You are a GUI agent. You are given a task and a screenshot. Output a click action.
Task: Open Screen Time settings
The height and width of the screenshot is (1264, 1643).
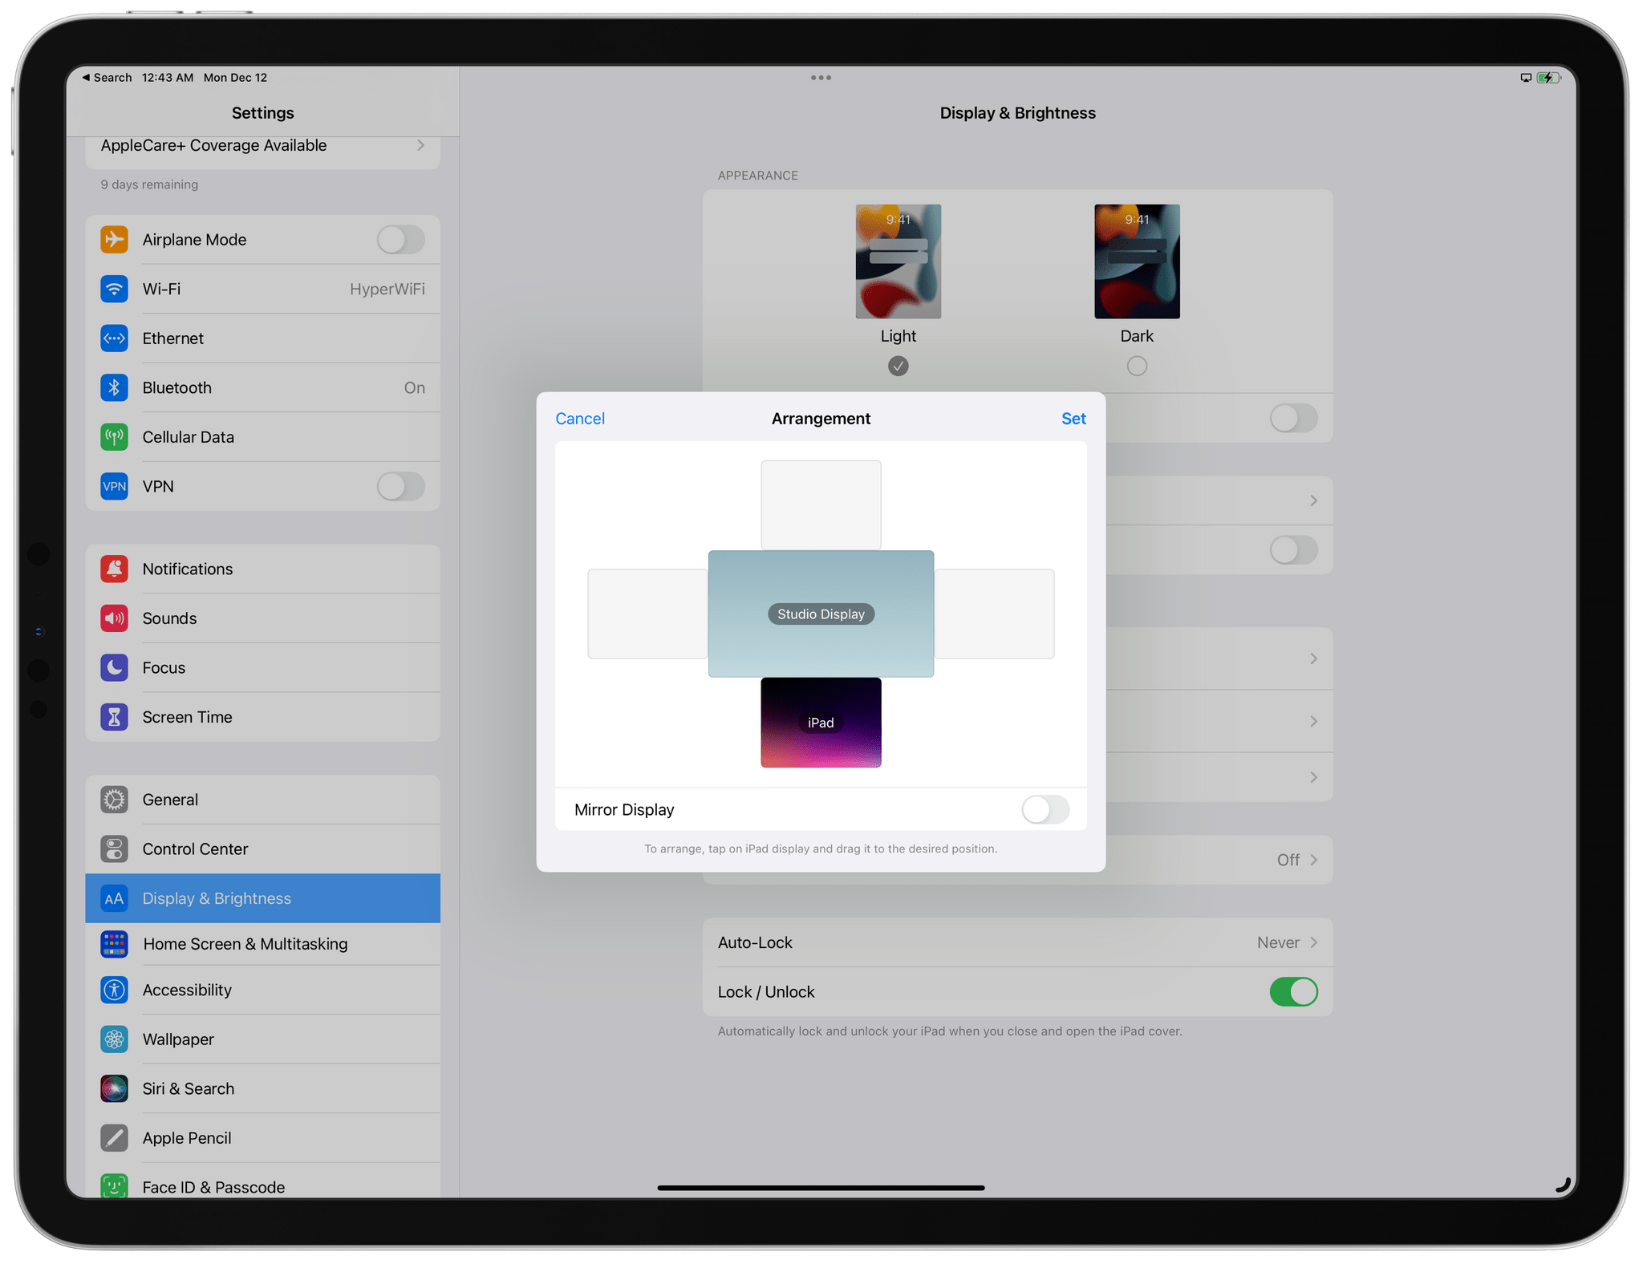point(262,717)
